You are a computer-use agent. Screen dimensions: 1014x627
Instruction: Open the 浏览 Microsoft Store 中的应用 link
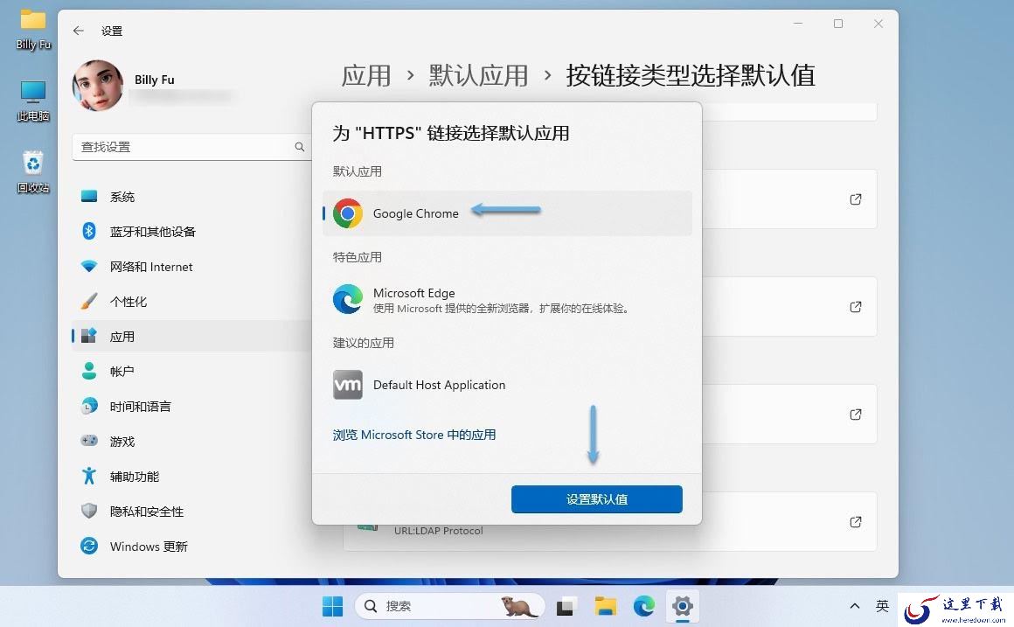point(413,435)
